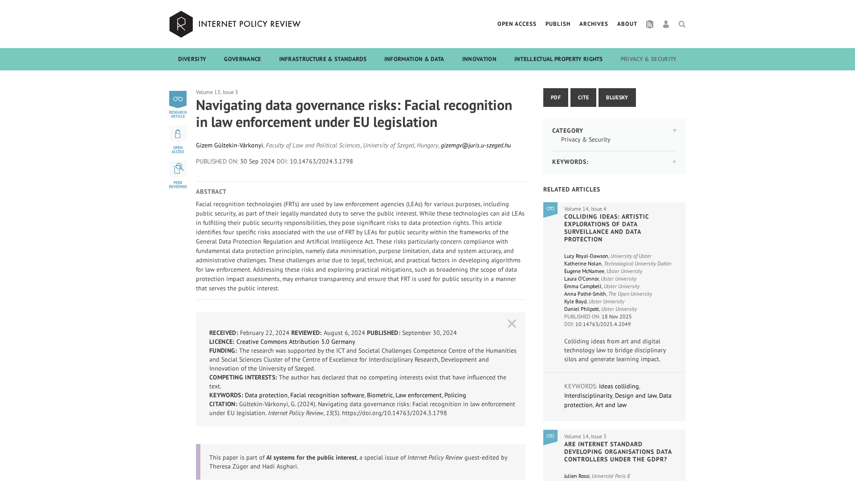
Task: Click the Peer Reviewed icon
Action: click(x=178, y=169)
